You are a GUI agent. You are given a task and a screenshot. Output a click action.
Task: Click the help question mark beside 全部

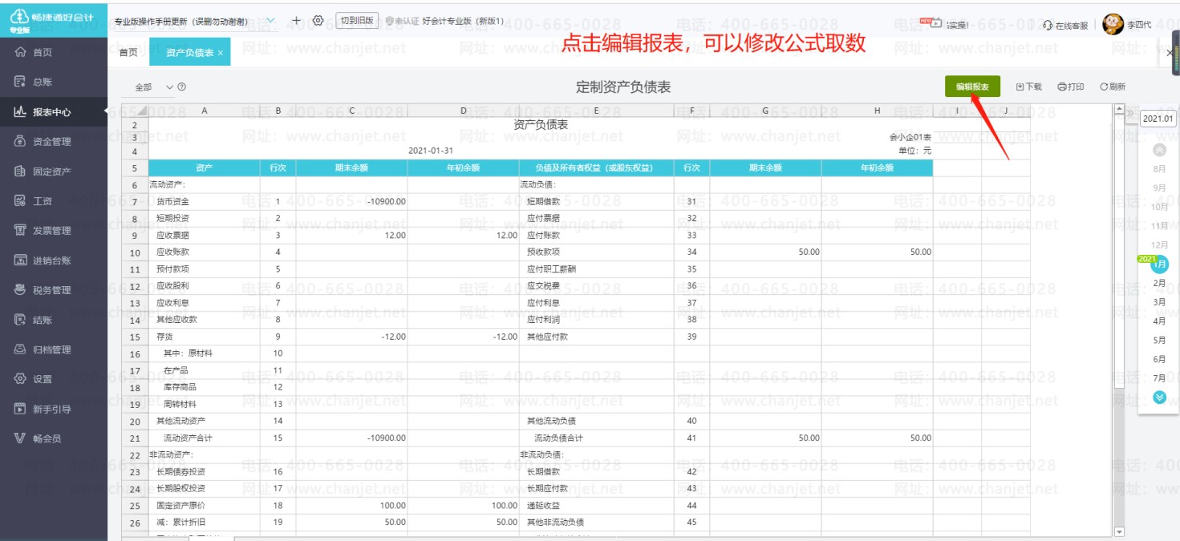(x=182, y=87)
